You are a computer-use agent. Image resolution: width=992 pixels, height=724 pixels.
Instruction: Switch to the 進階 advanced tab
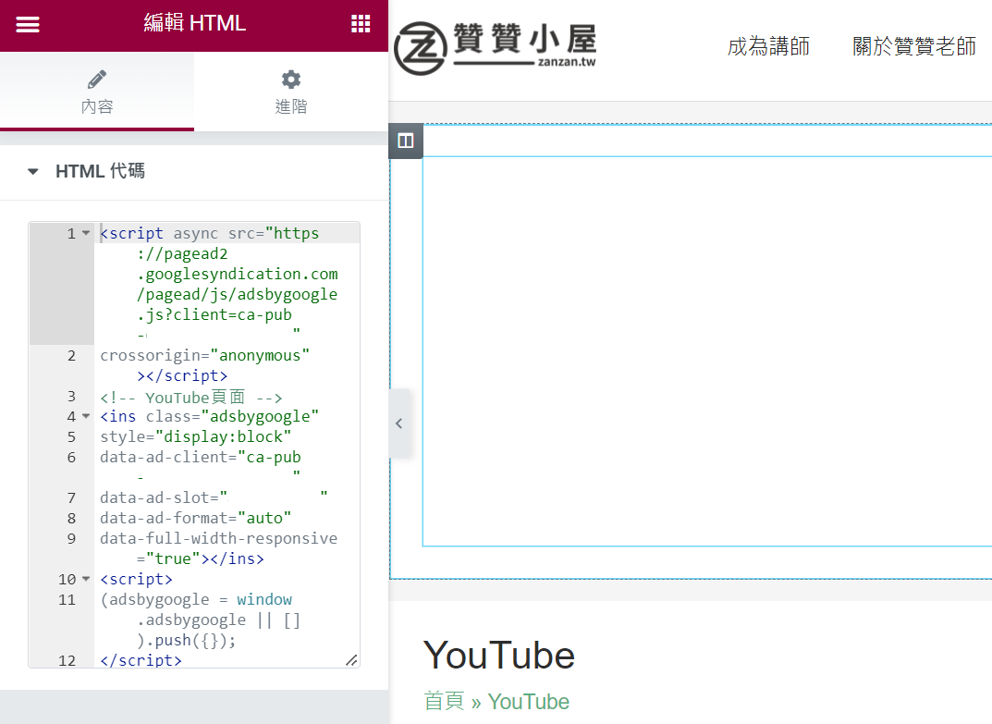pyautogui.click(x=291, y=92)
